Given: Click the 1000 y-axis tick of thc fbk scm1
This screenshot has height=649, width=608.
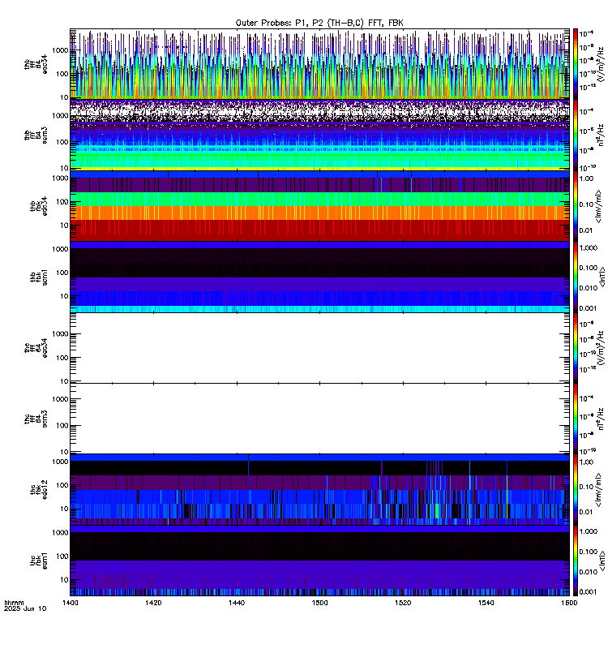Looking at the screenshot, I should (x=60, y=532).
